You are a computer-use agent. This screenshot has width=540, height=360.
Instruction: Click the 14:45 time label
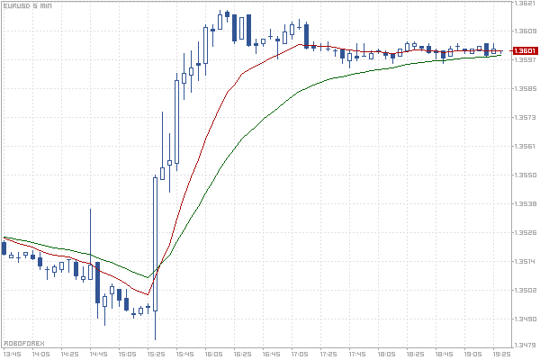(98, 354)
